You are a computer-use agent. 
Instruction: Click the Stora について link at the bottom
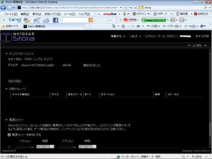tap(9, 151)
